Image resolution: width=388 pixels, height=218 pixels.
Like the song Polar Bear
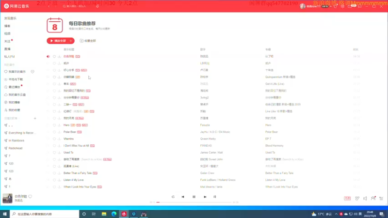tap(54, 132)
